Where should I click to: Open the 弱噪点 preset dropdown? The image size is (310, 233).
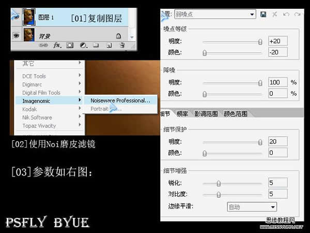[215, 14]
